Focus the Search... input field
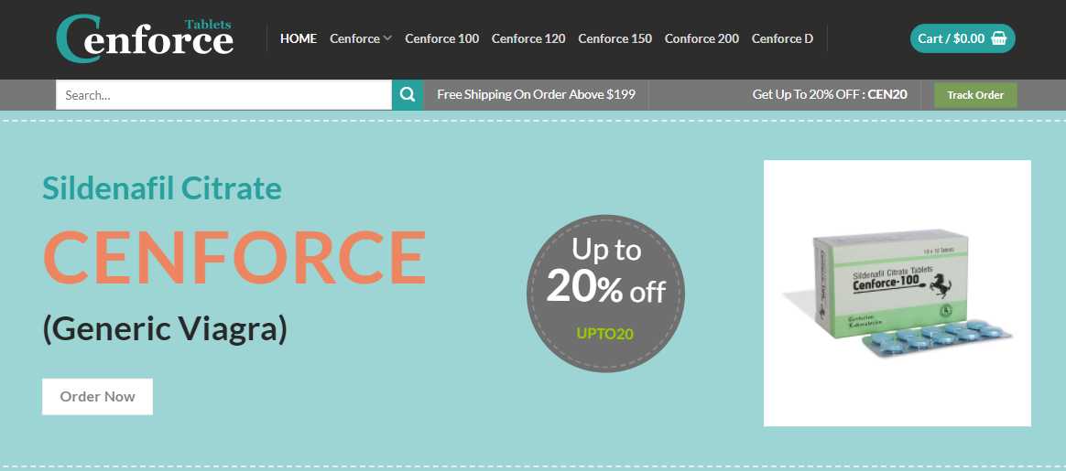Viewport: 1066px width, 471px height. point(223,95)
